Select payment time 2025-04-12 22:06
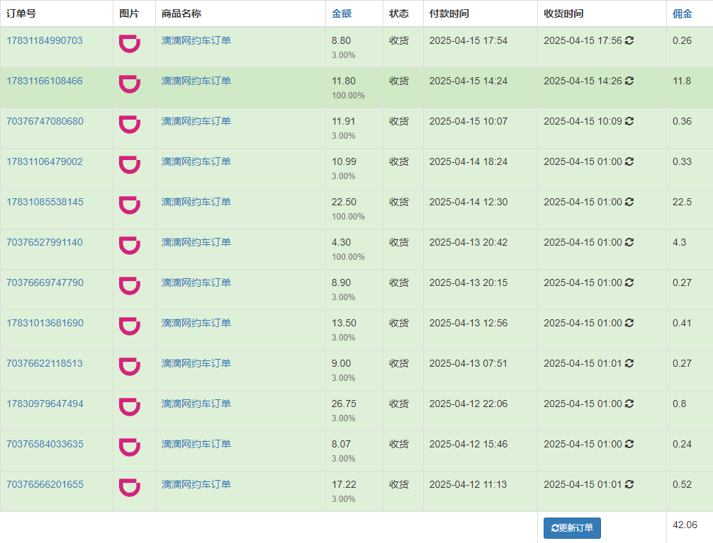The width and height of the screenshot is (713, 543). click(x=468, y=404)
